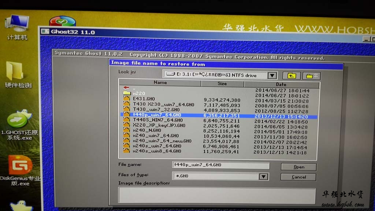Click the File name input field
Screen dimensions: 375x211
pos(220,165)
